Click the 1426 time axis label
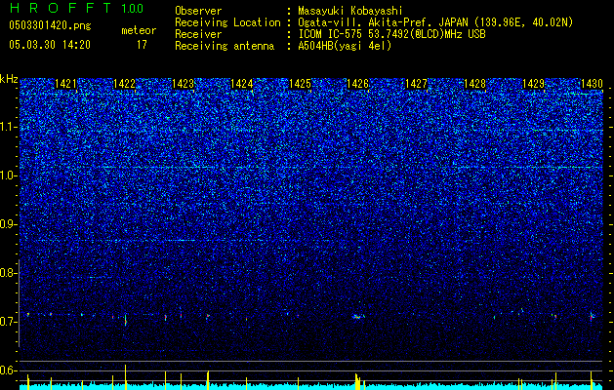 (x=358, y=83)
